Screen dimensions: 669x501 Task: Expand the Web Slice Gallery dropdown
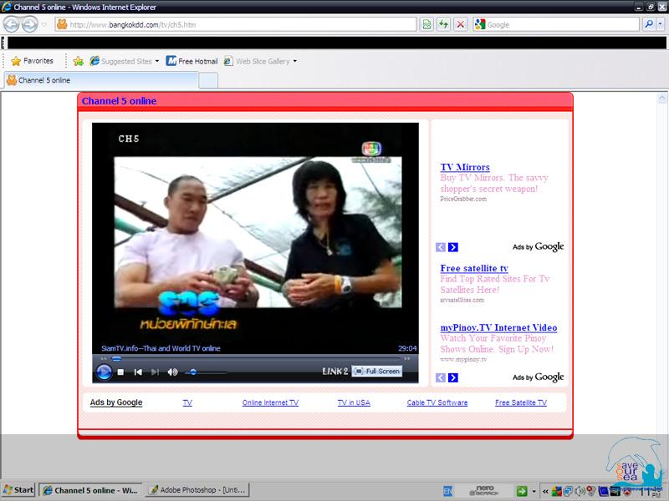pos(294,61)
